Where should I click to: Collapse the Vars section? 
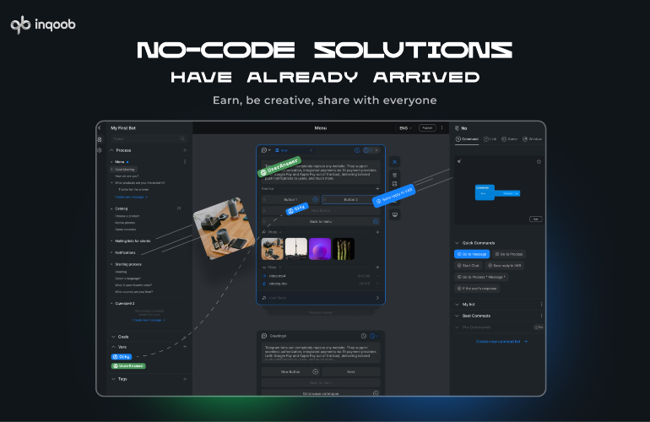[113, 347]
